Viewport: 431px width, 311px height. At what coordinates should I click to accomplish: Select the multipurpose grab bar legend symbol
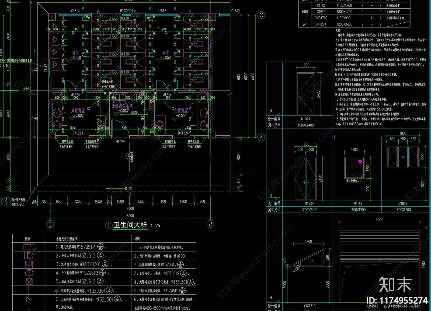coord(29,299)
